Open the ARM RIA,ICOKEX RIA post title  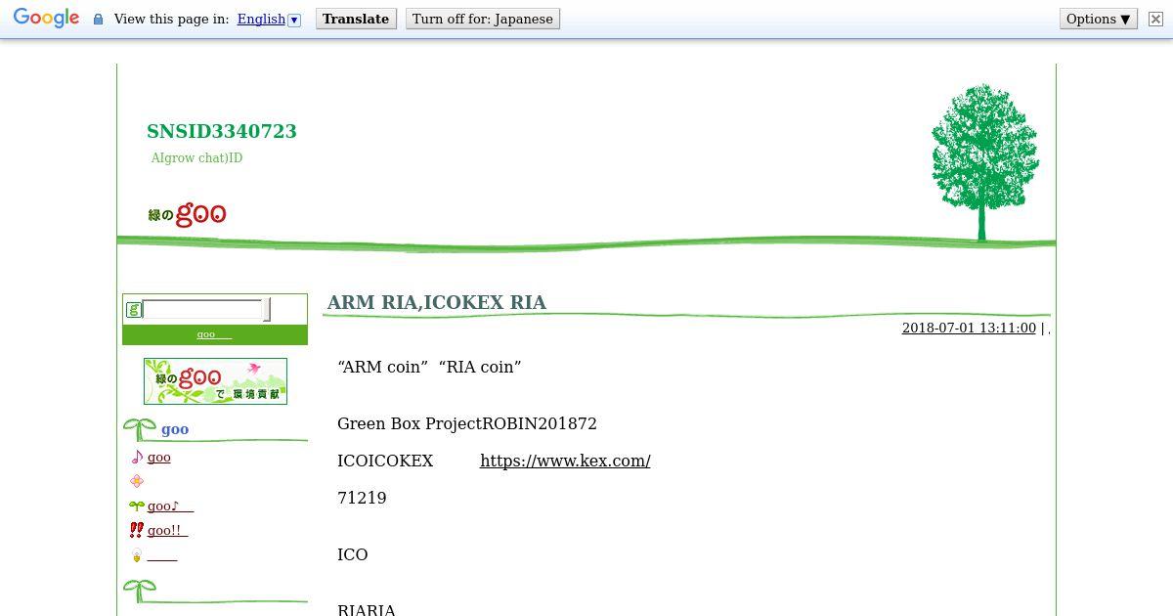(x=437, y=302)
